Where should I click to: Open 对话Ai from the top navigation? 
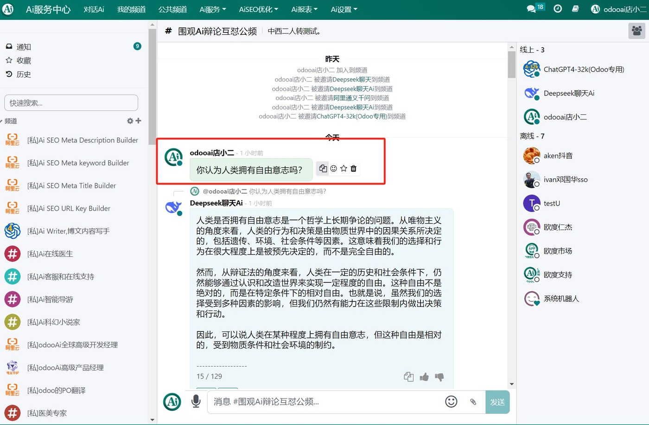click(94, 9)
